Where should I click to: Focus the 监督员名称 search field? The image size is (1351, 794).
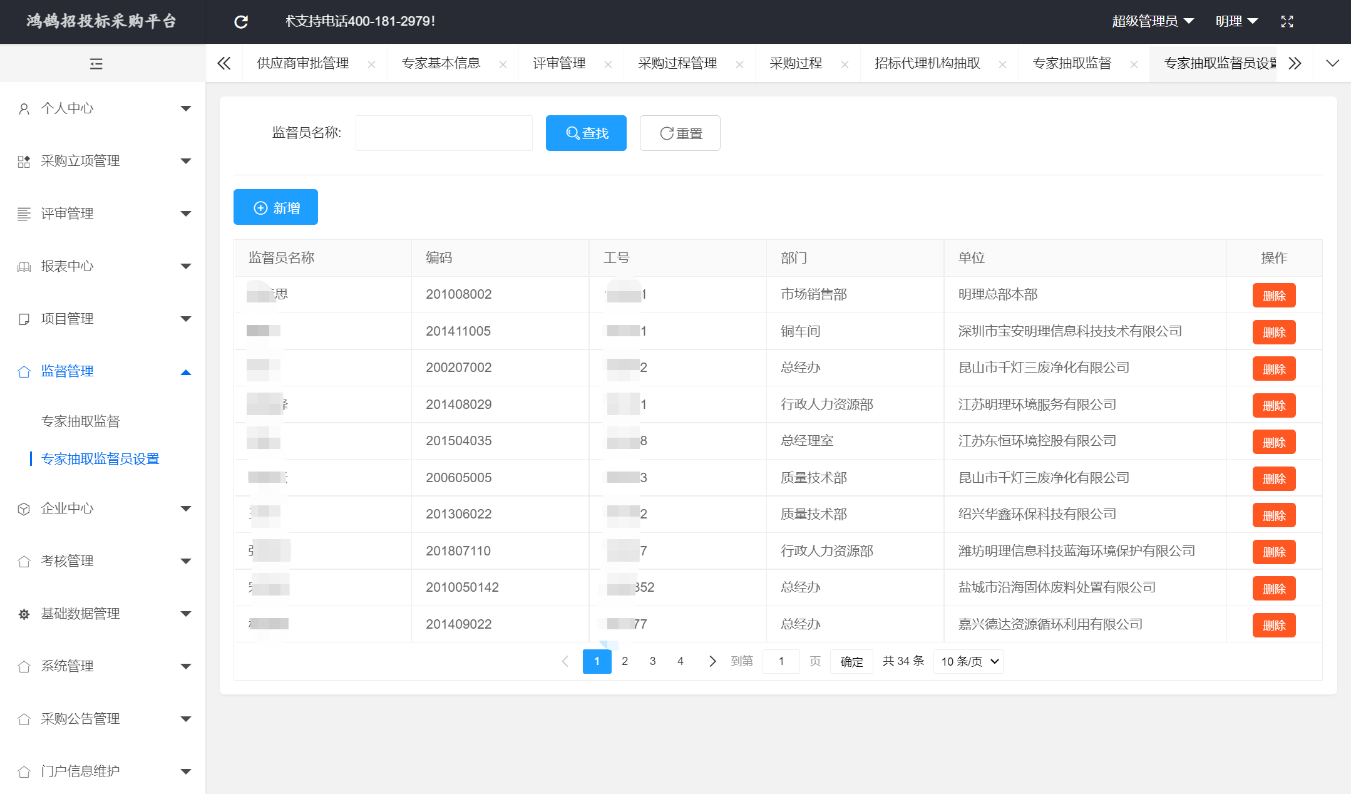444,133
